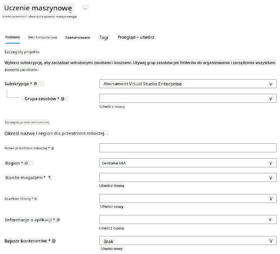Click Utwórz nowy under Skarbiec kluczy
The height and width of the screenshot is (254, 280).
point(112,207)
